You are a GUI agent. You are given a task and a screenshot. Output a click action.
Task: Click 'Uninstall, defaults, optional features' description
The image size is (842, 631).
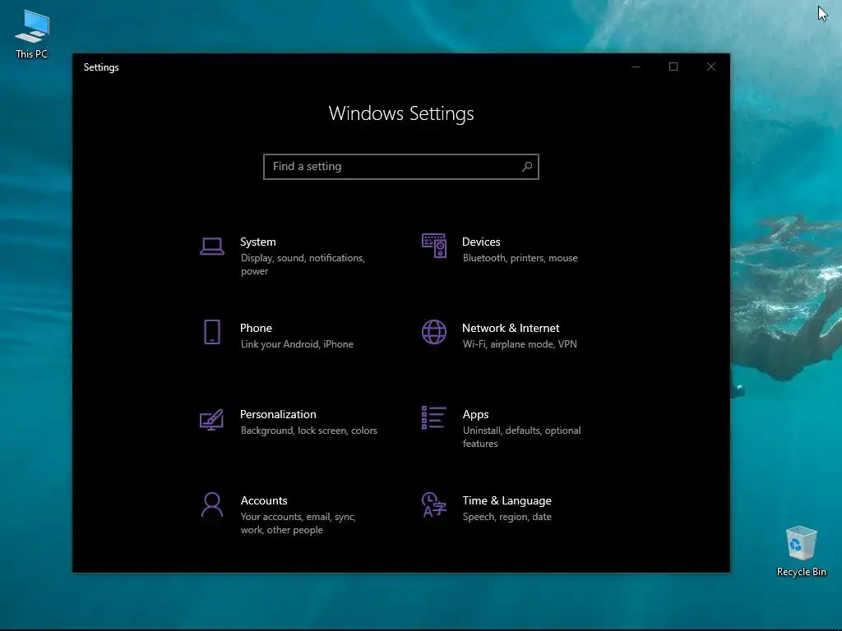tap(521, 437)
